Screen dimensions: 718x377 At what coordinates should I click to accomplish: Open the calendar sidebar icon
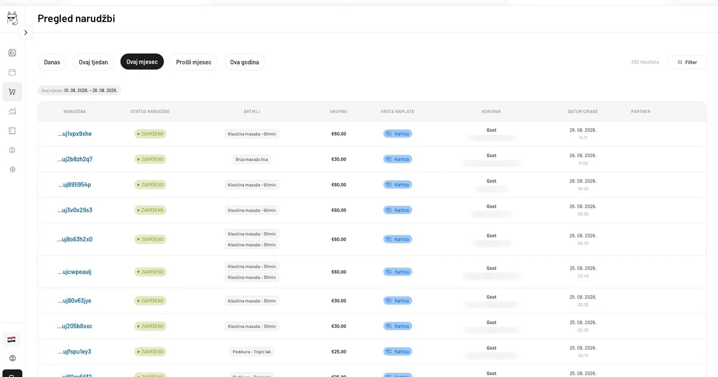click(12, 72)
